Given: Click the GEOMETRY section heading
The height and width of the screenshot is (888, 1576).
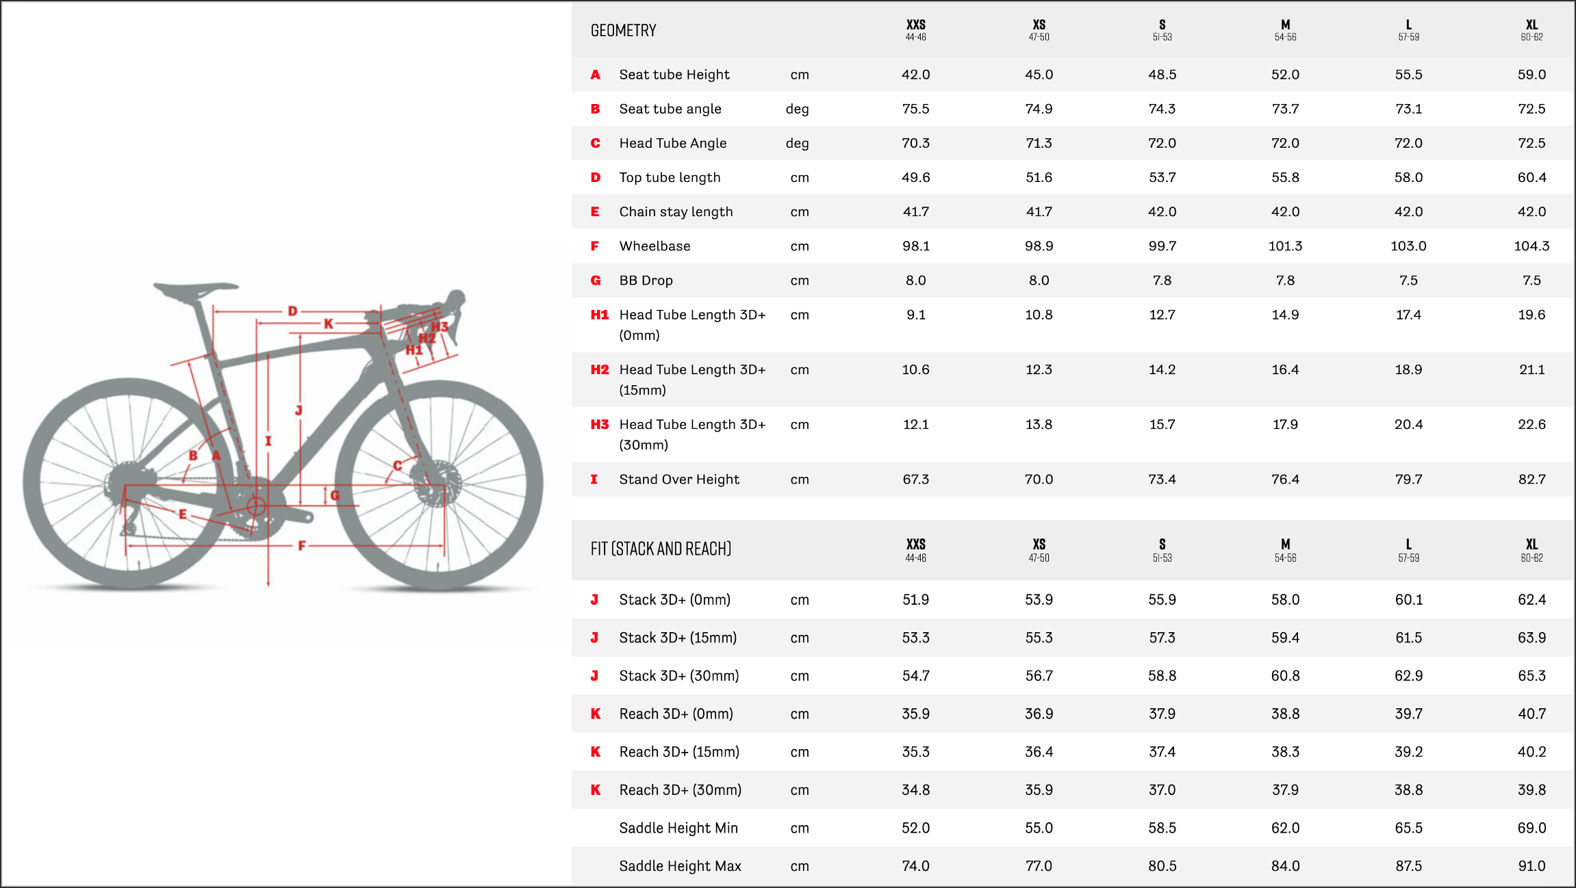Looking at the screenshot, I should tap(623, 31).
